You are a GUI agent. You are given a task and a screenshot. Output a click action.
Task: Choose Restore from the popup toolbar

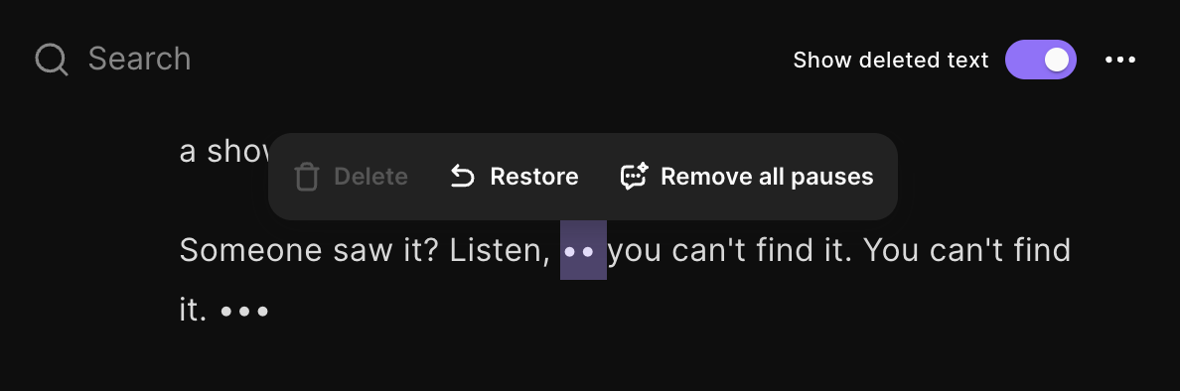[x=534, y=177]
